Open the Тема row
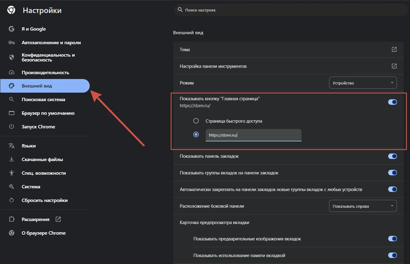Screen dimensions: 410x264 pos(288,49)
